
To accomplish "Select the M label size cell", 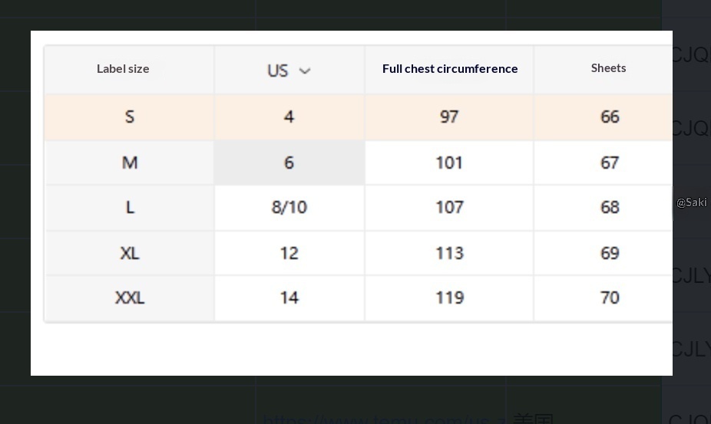I will [x=130, y=163].
